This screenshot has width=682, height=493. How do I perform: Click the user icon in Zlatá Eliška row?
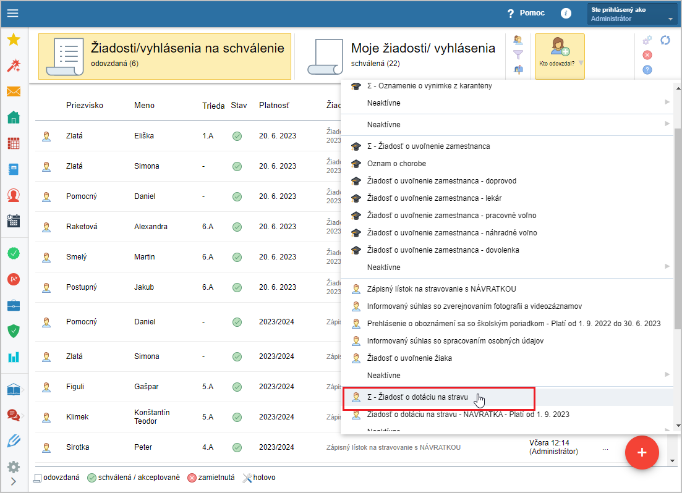click(x=46, y=137)
